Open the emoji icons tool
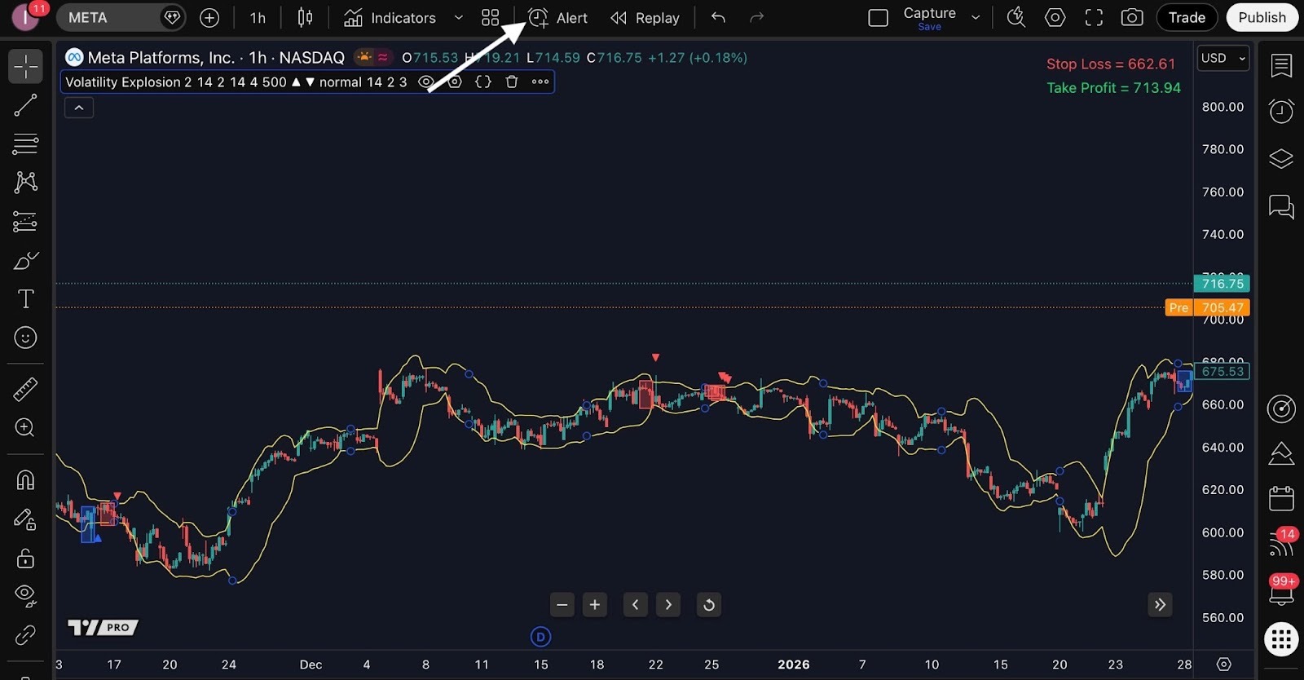The width and height of the screenshot is (1304, 680). (25, 338)
